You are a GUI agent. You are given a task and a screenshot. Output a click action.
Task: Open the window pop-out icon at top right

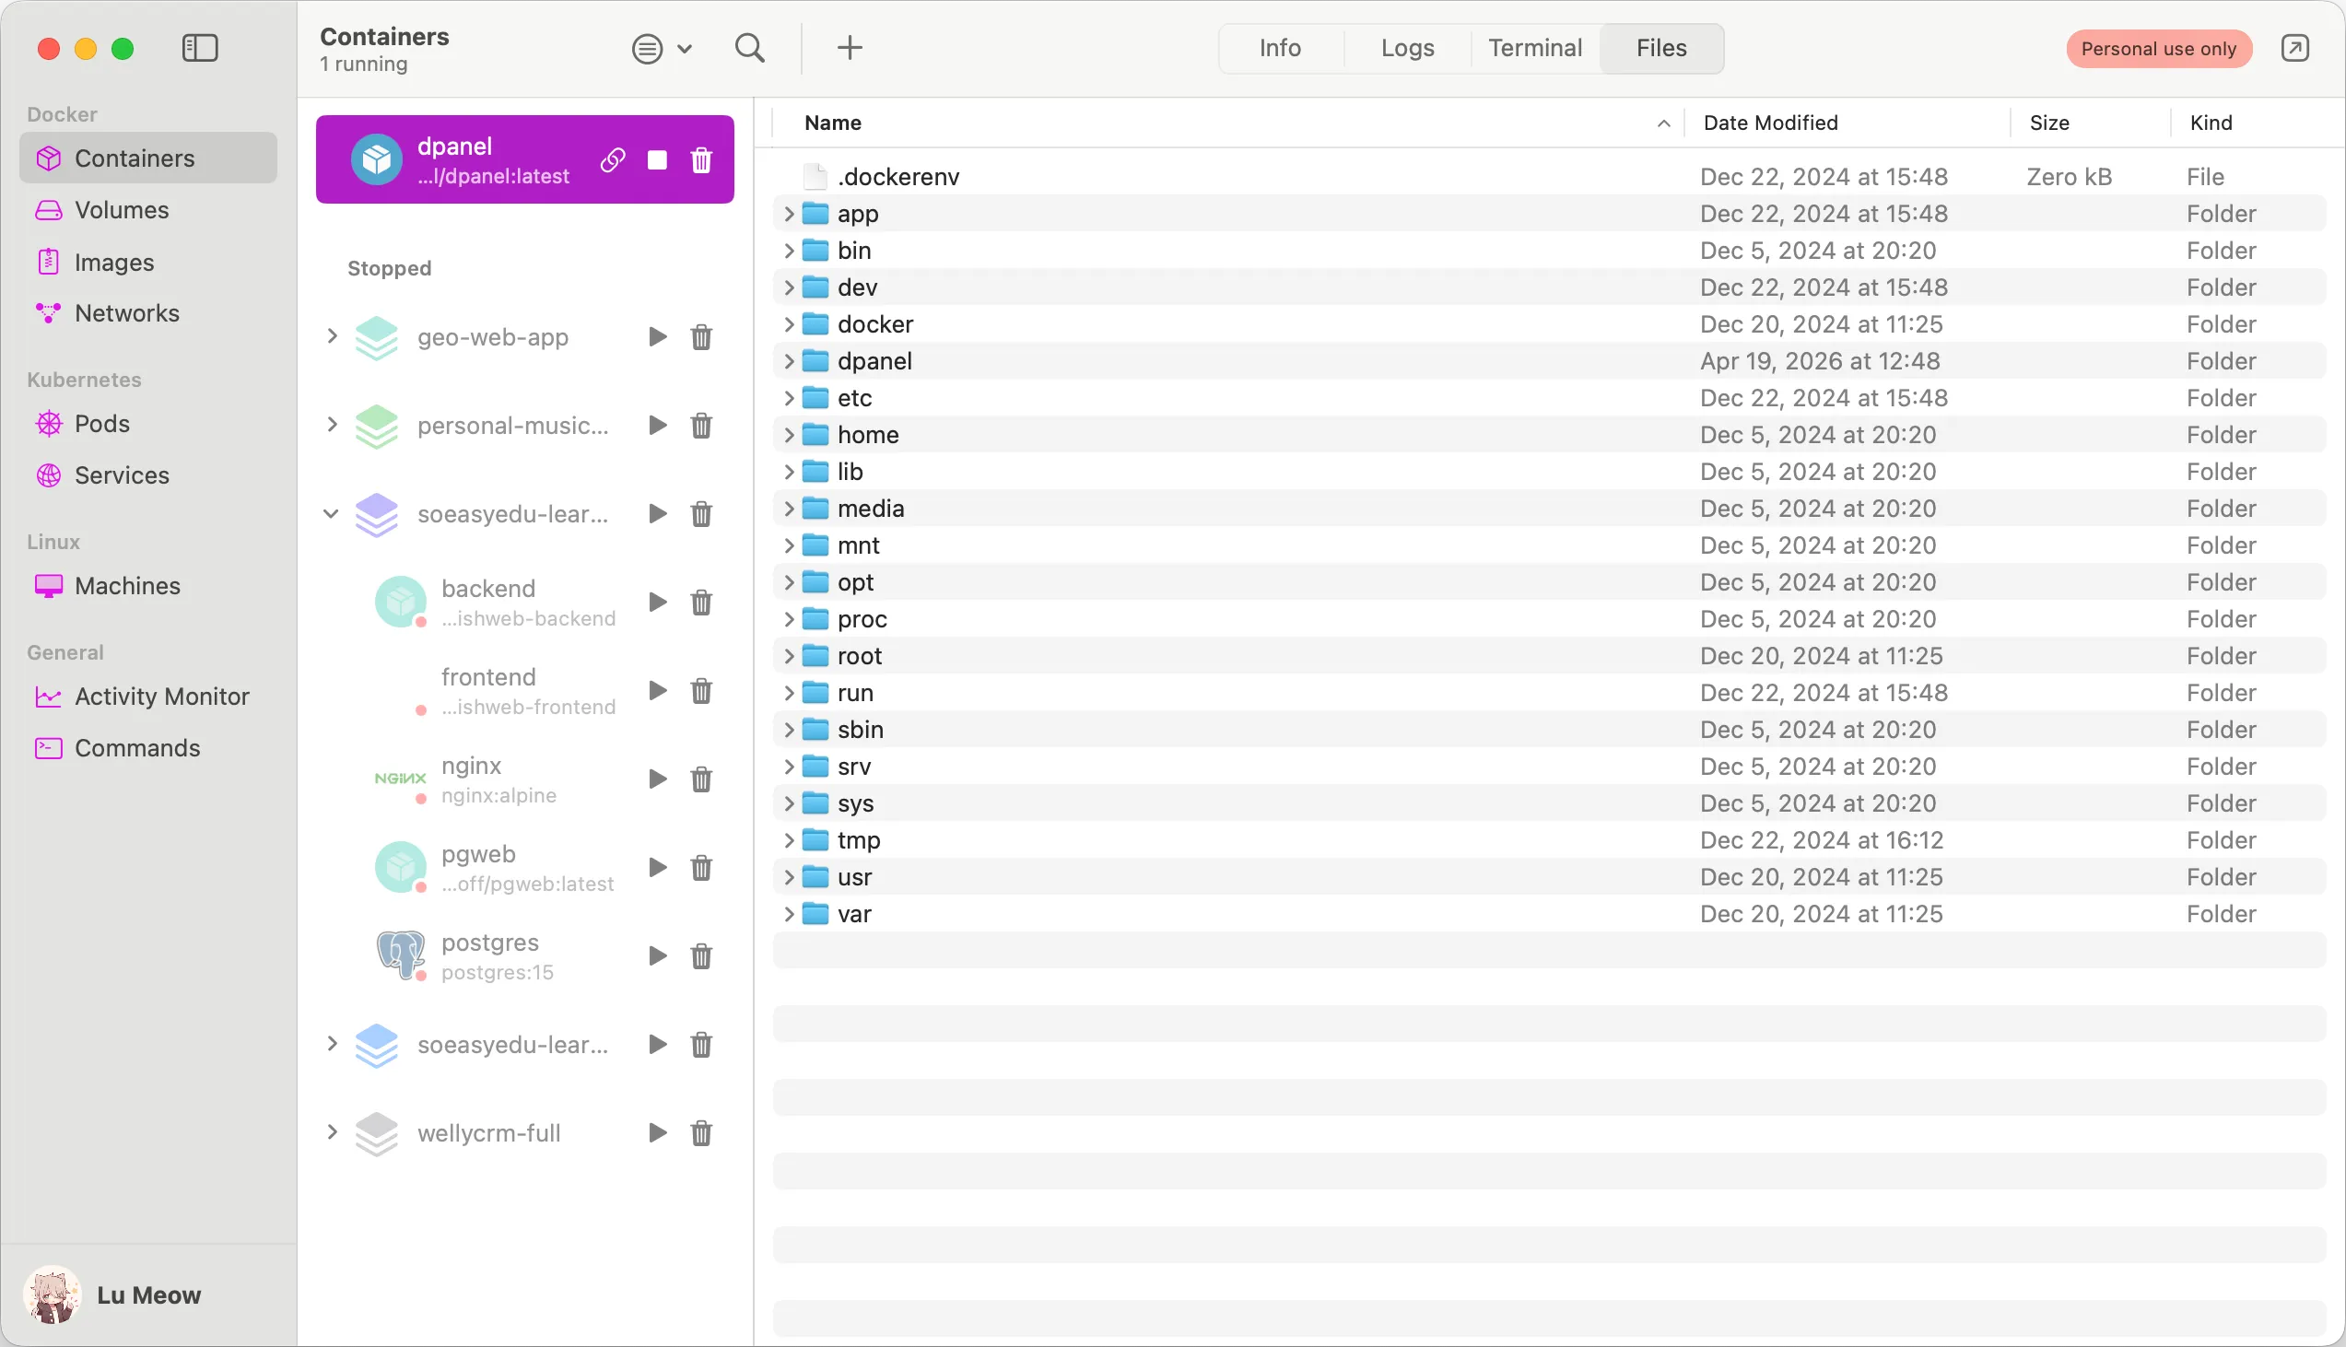2295,48
